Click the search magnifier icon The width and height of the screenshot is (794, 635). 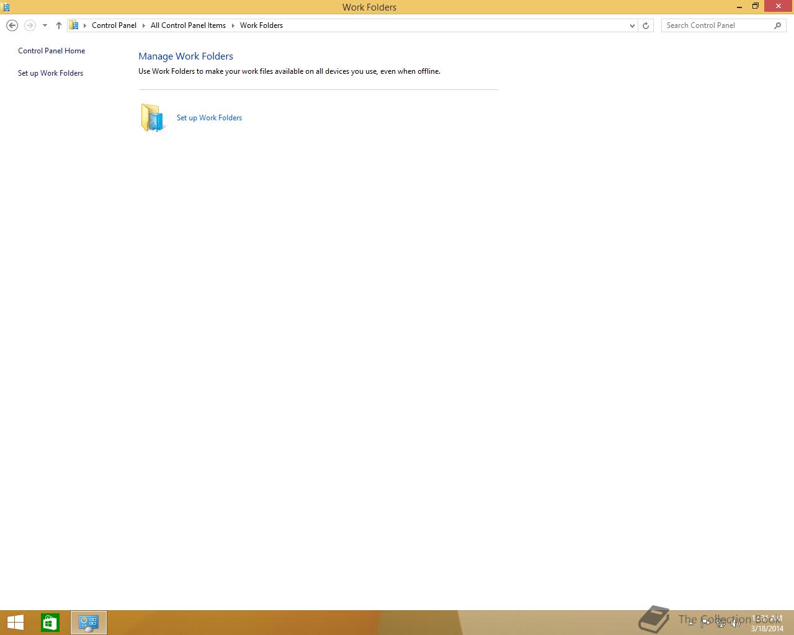(x=778, y=25)
